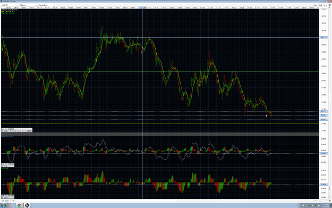This screenshot has width=332, height=208.
Task: Open the Add Study dropdown at the chart bottom
Action: coord(6,201)
